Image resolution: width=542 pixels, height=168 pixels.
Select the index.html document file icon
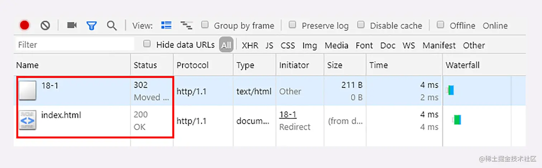[x=28, y=120]
